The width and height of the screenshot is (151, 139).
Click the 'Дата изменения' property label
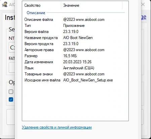tap(39, 62)
